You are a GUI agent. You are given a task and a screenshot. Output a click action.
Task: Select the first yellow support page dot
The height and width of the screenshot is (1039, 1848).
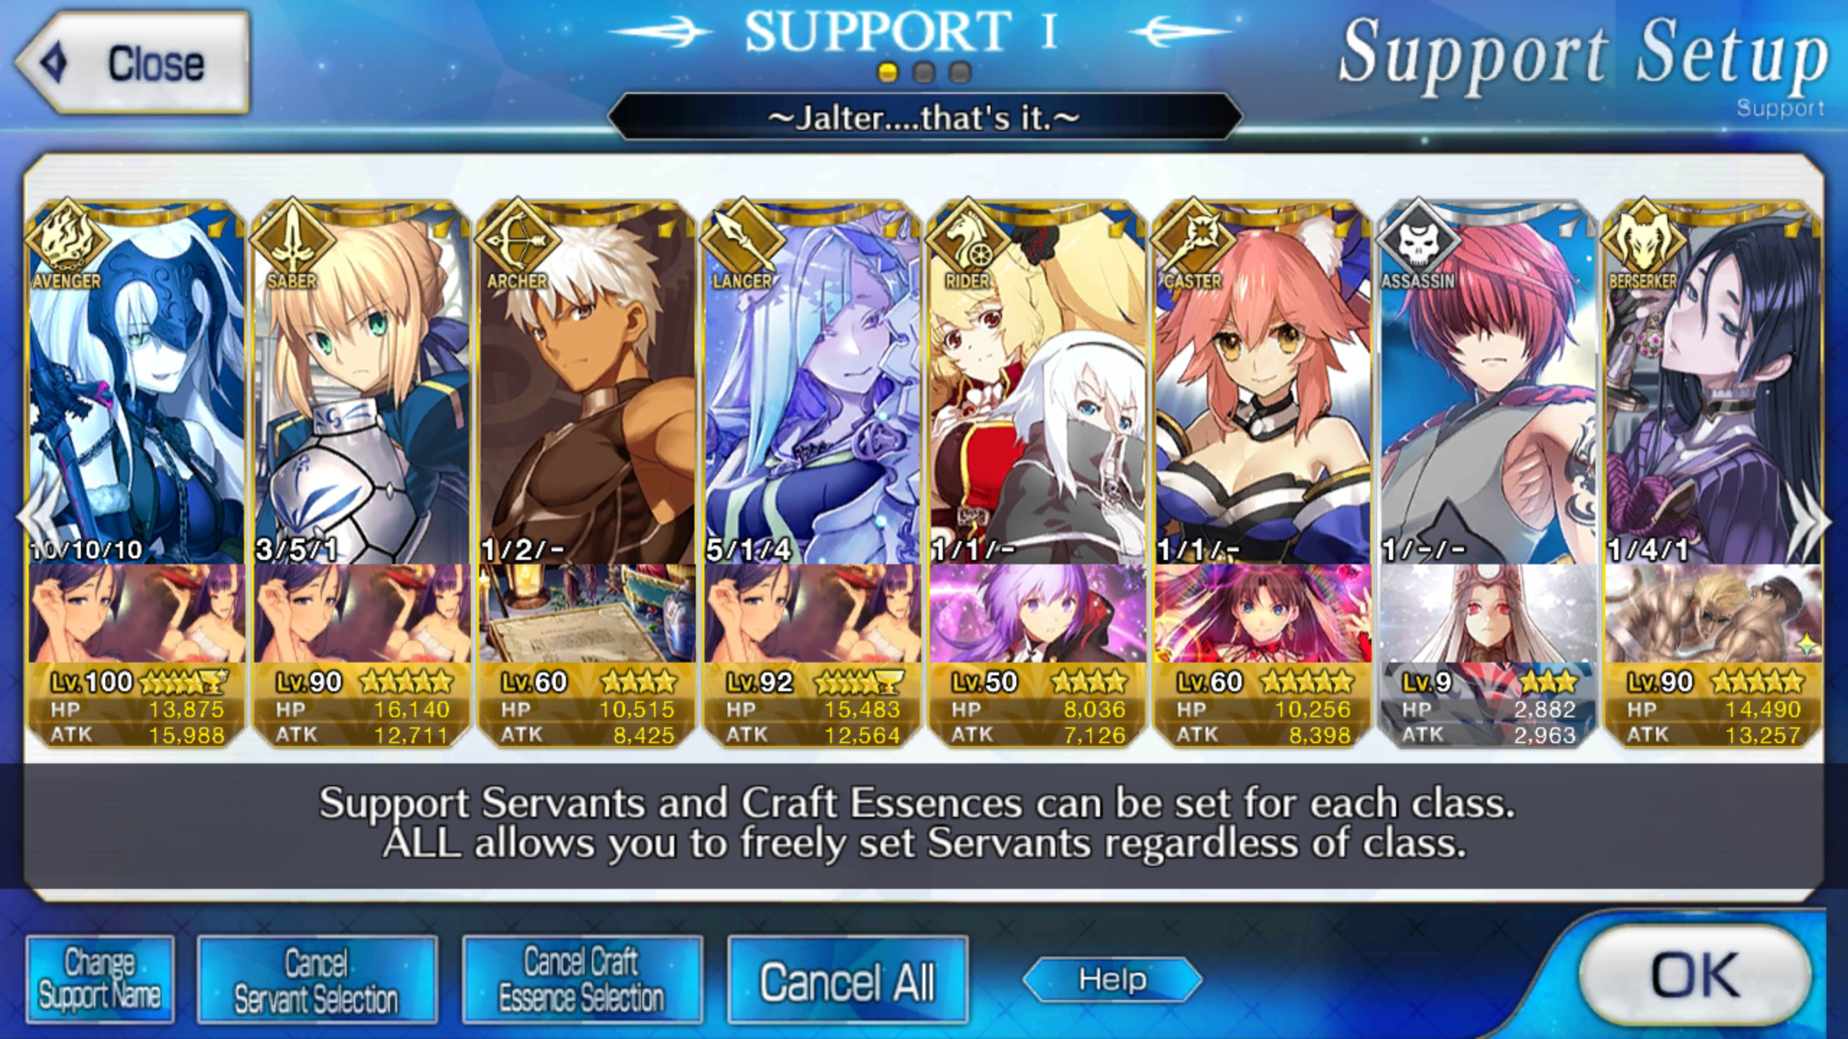888,72
